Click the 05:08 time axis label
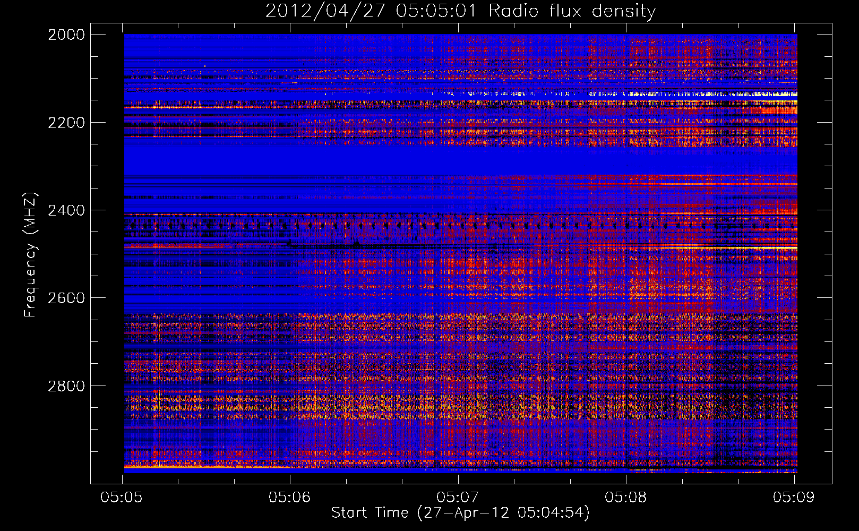859x531 pixels. [626, 498]
